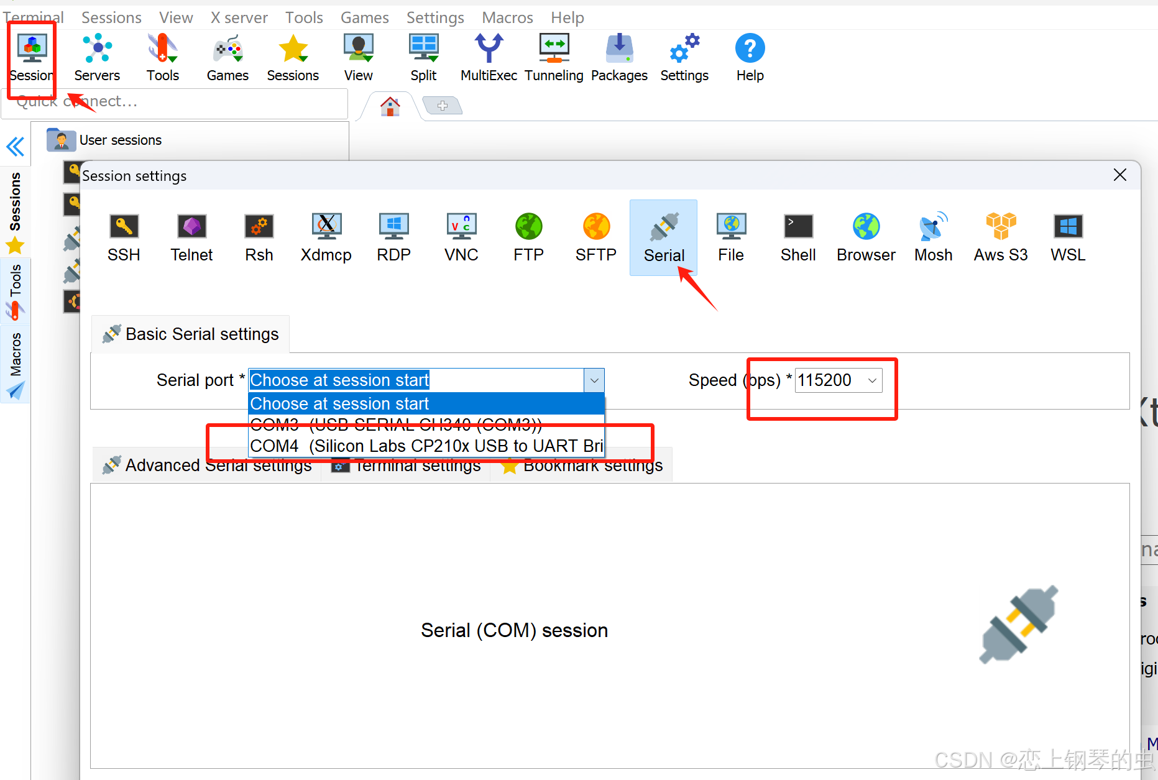1158x780 pixels.
Task: Open a new Session from the toolbar
Action: click(32, 58)
